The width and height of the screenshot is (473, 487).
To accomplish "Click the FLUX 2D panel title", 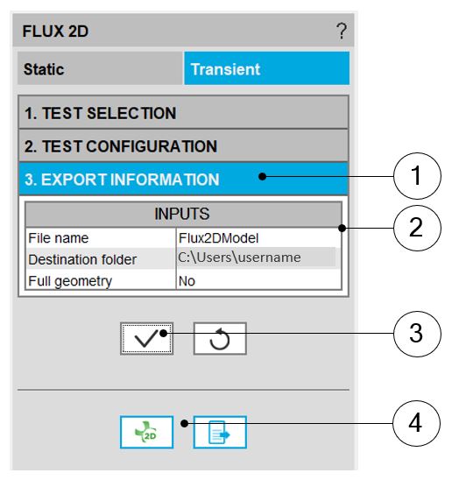I will click(x=55, y=32).
